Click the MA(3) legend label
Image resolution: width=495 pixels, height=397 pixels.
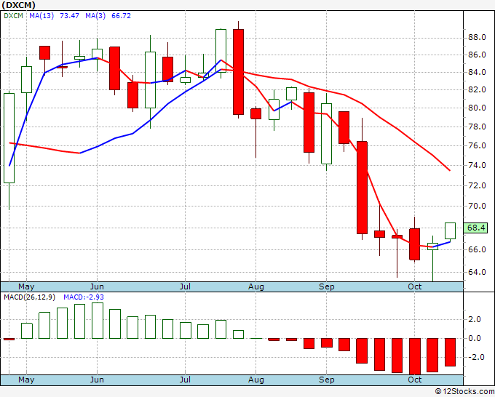pyautogui.click(x=95, y=15)
